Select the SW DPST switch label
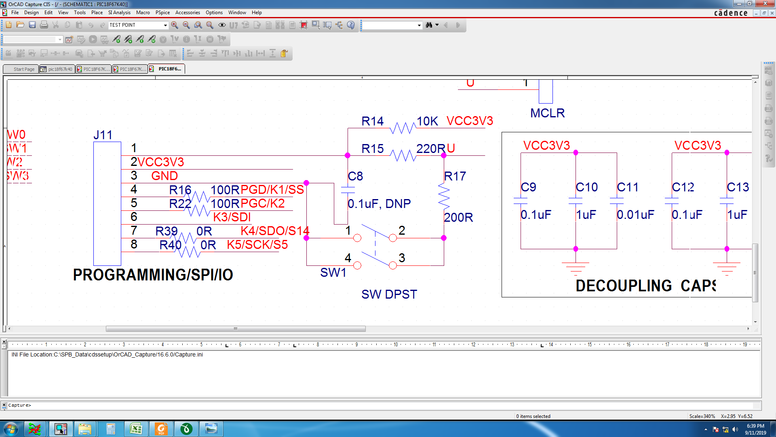This screenshot has height=437, width=776. coord(389,294)
